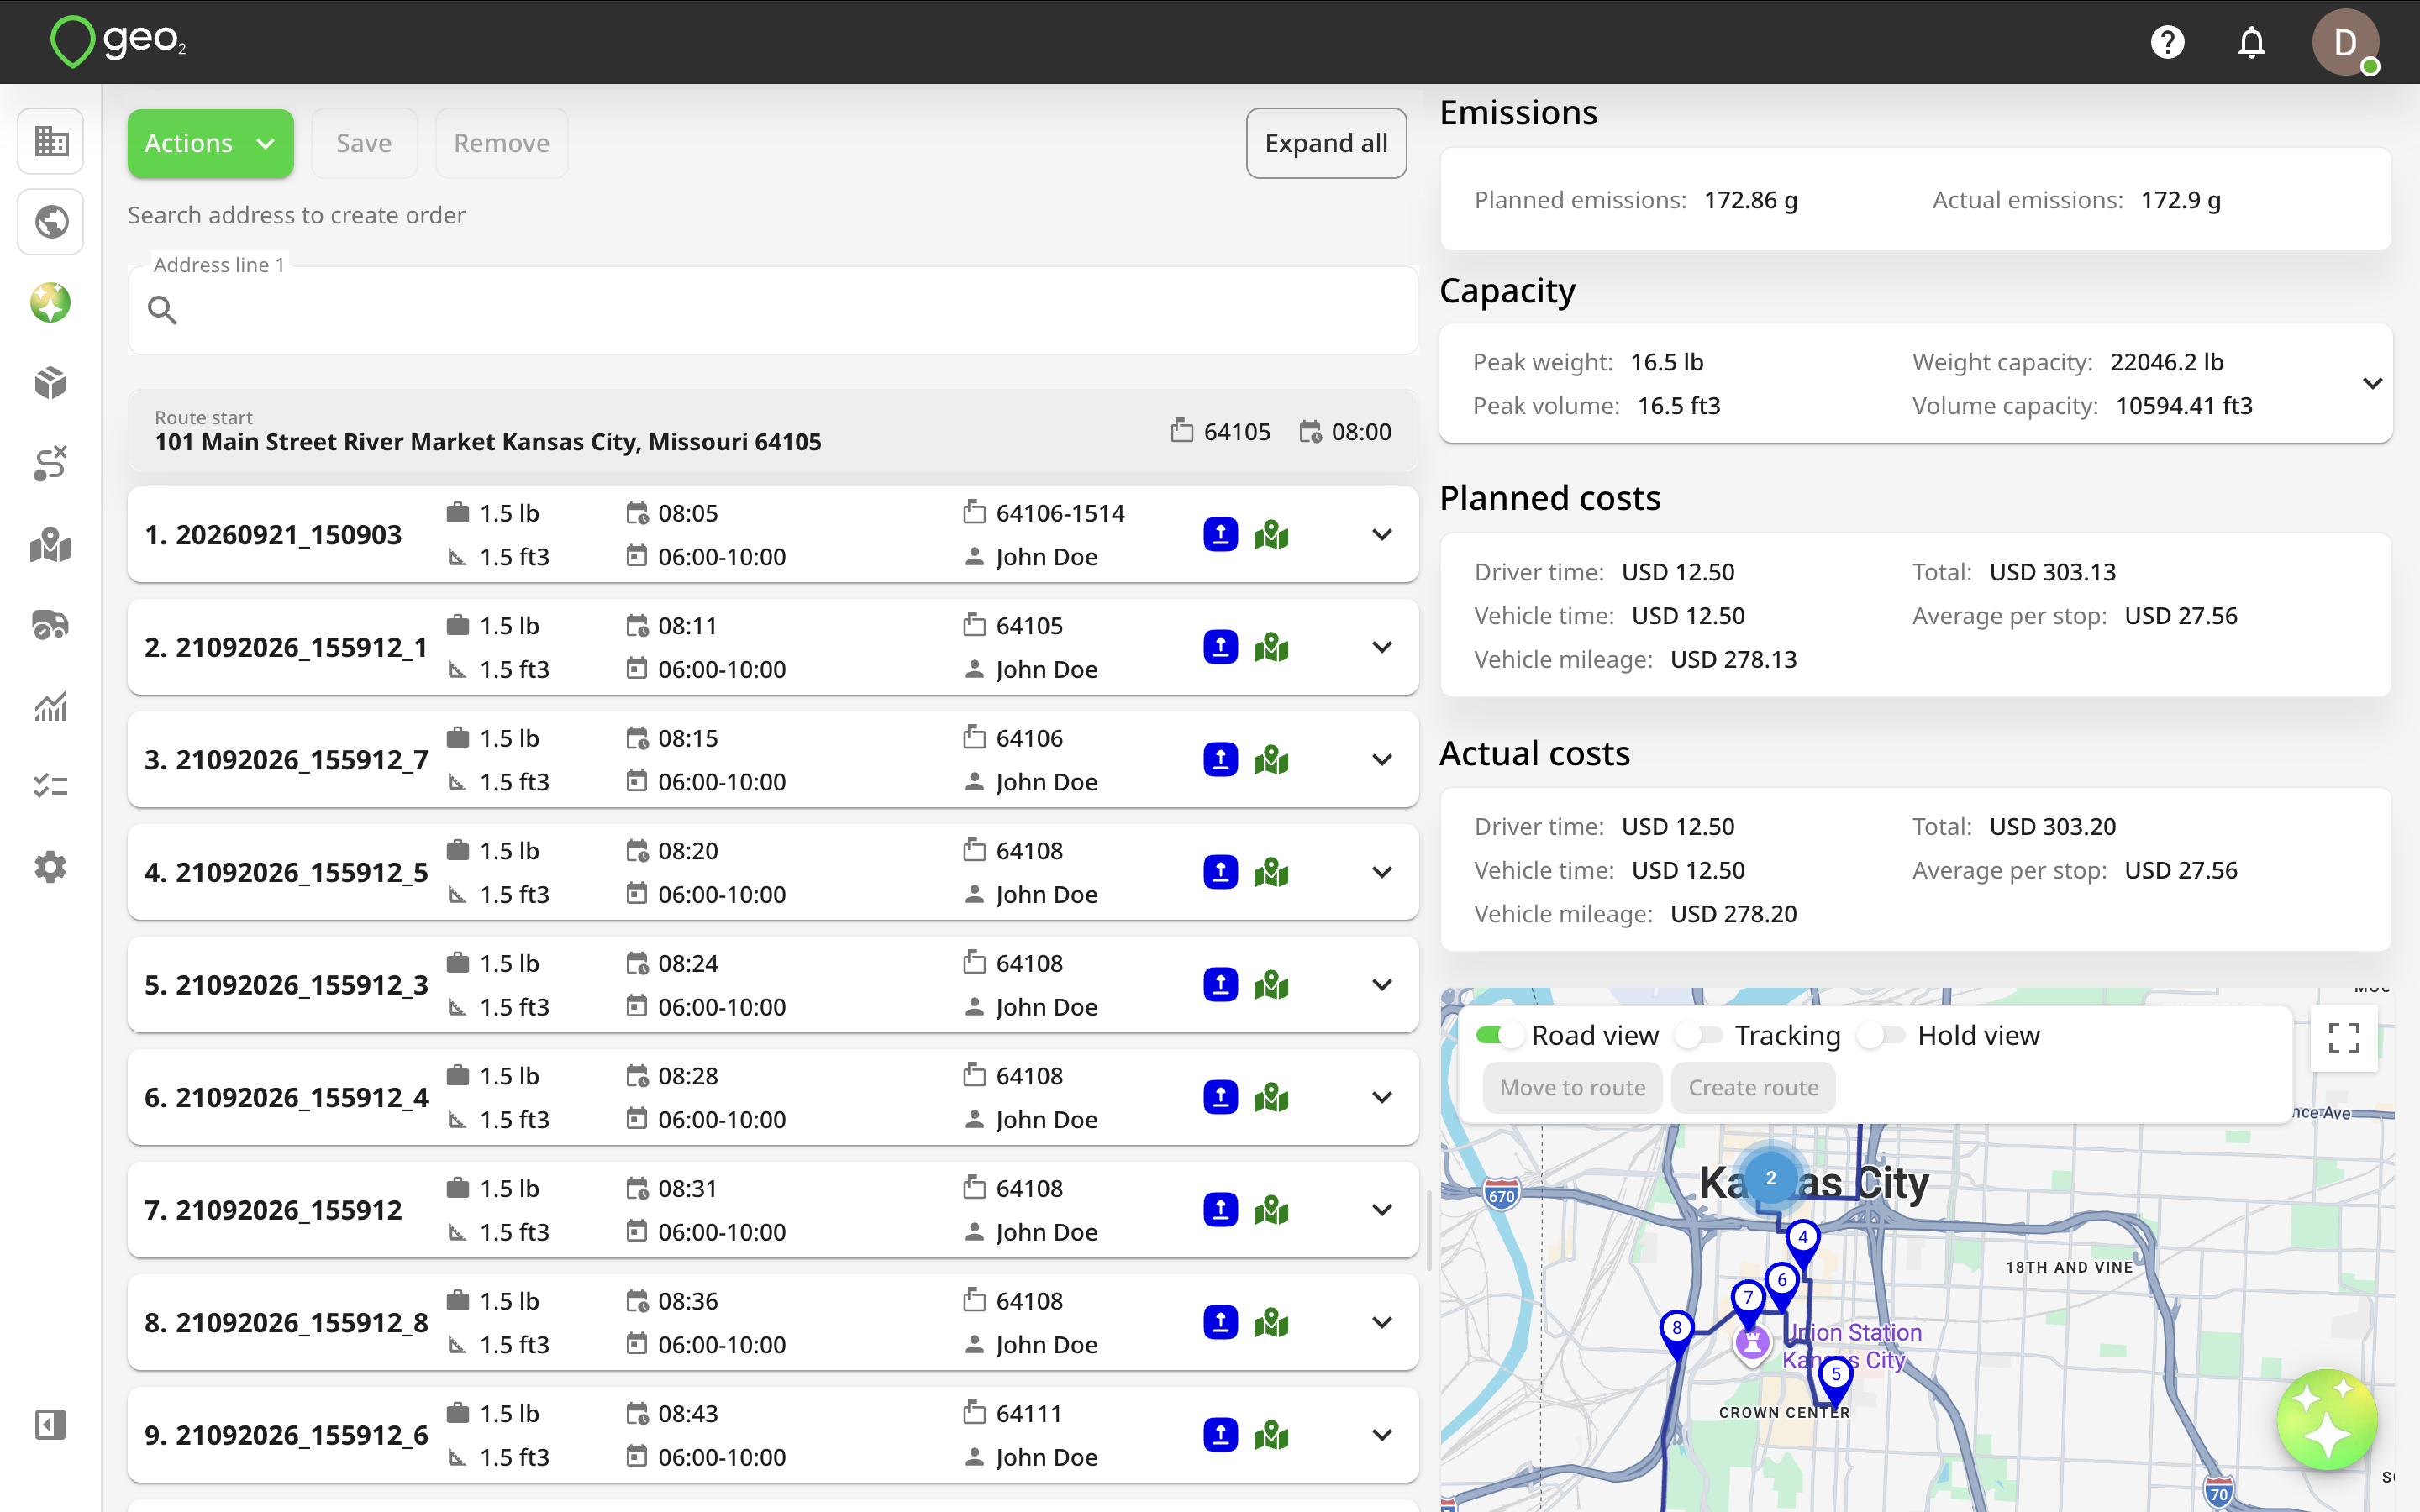Open the globe icon in sidebar
This screenshot has width=2420, height=1512.
(x=50, y=222)
